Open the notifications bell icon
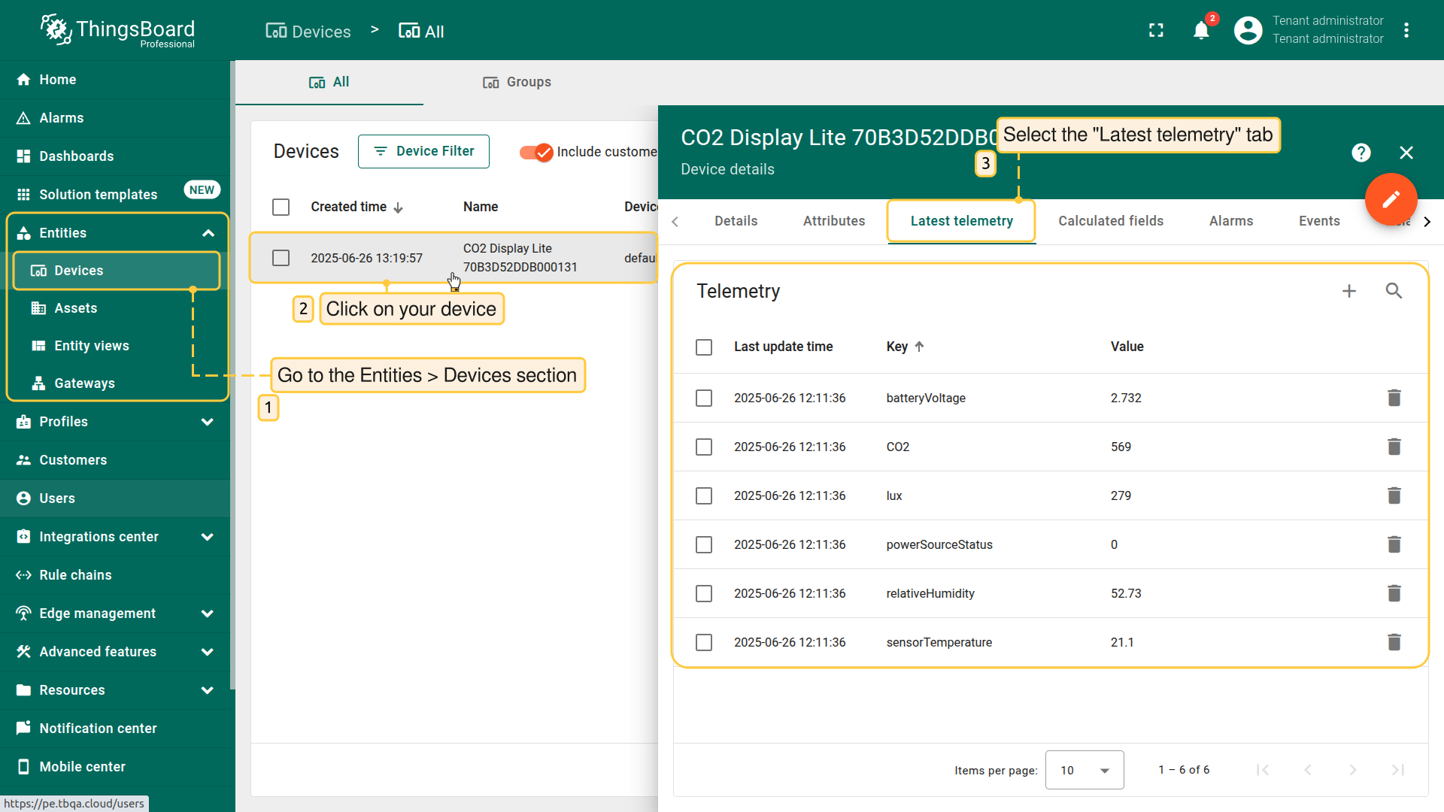 (x=1201, y=30)
